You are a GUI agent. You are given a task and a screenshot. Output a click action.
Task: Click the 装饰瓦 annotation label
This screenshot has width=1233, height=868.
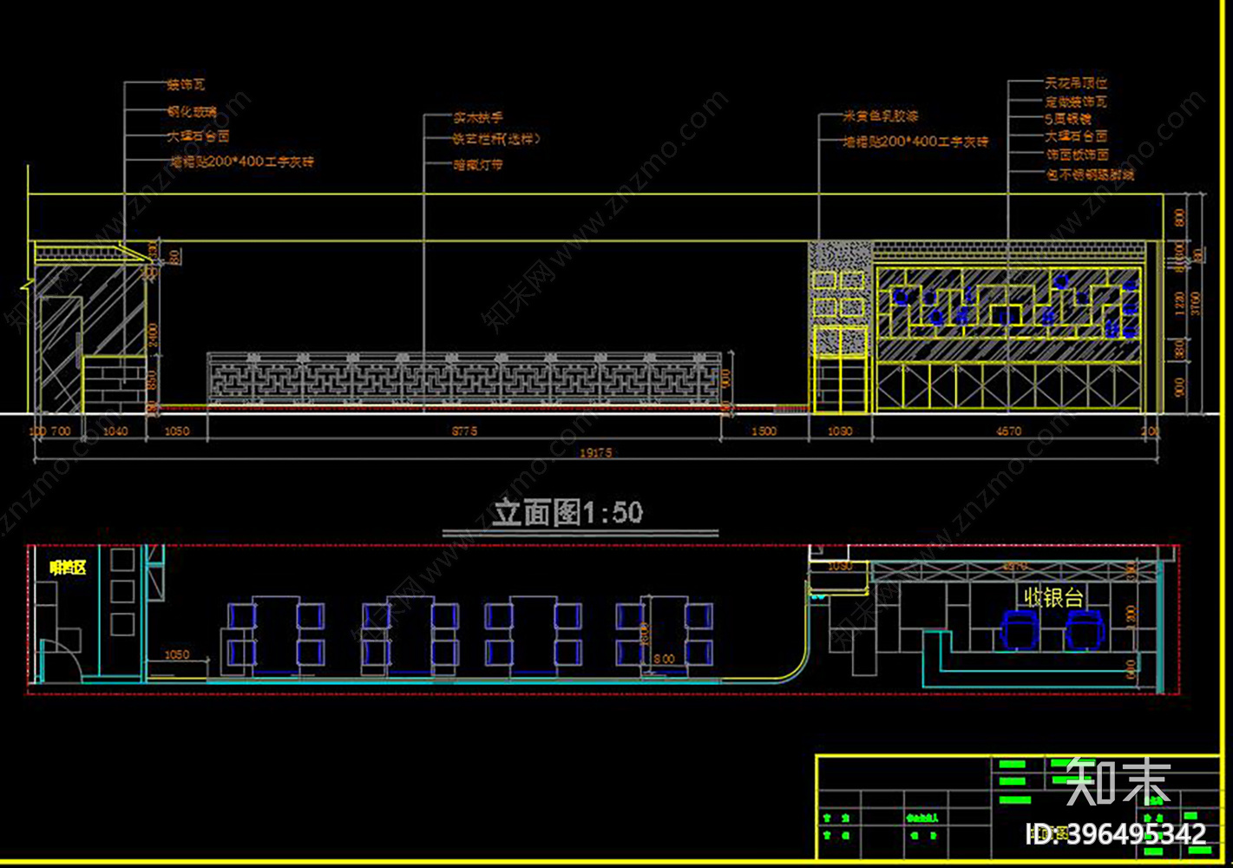coord(186,85)
